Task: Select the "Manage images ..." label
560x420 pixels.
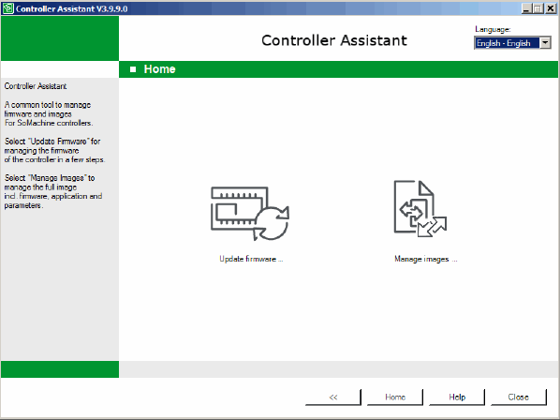Action: pyautogui.click(x=426, y=259)
